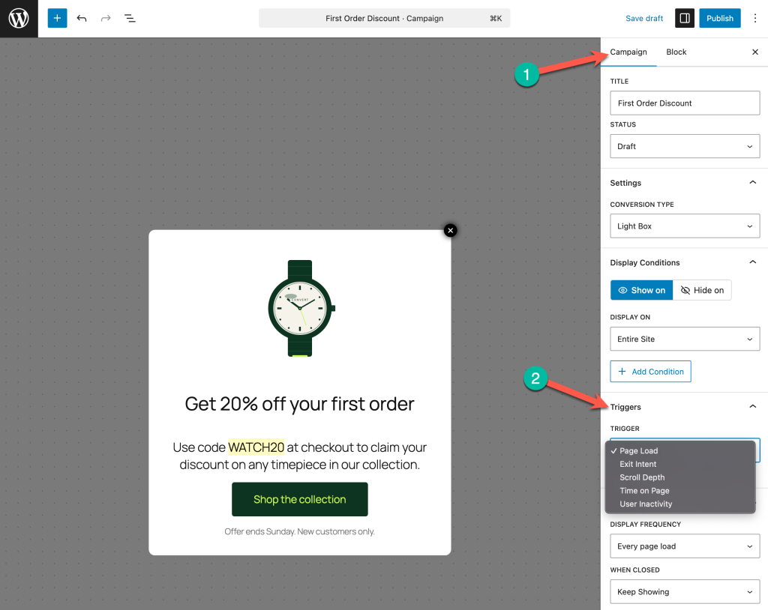Select the Show on toggle
Screen dimensions: 768x610
tap(641, 290)
